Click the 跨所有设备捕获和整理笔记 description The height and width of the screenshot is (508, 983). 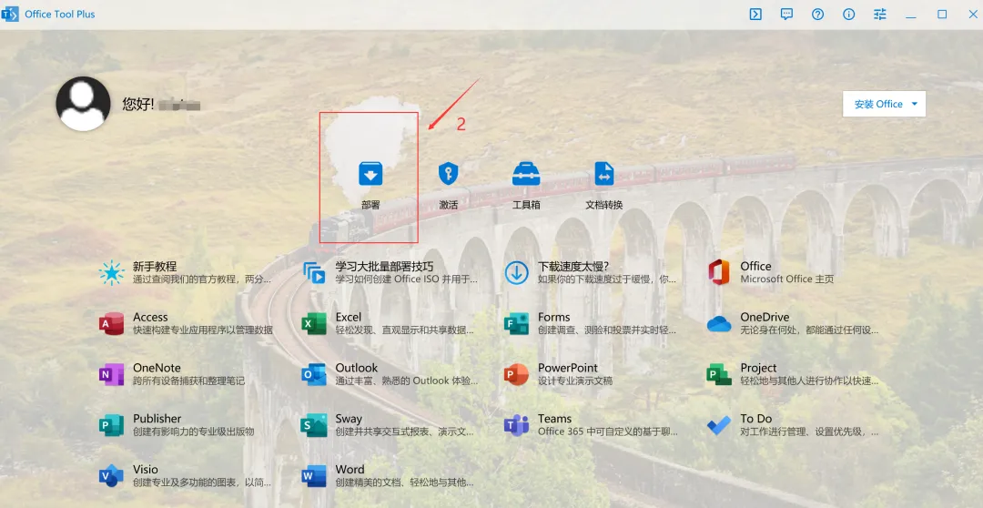[188, 381]
